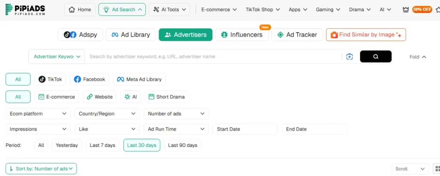Expand the AI top navigation menu

(x=385, y=9)
